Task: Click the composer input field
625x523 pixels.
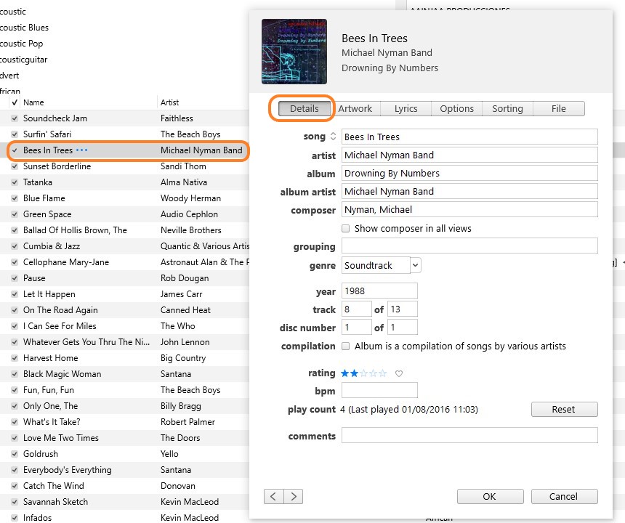Action: point(469,209)
